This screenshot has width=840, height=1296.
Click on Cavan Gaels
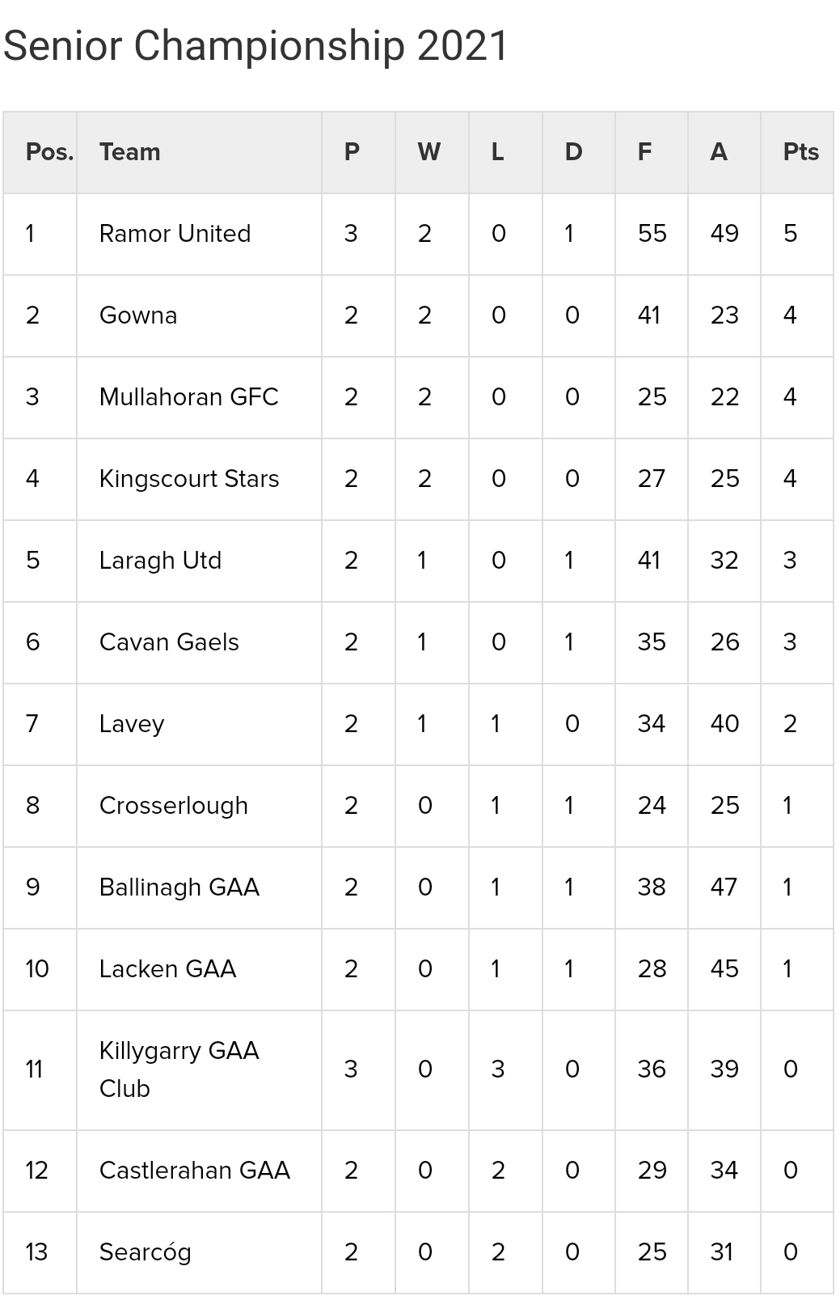169,642
